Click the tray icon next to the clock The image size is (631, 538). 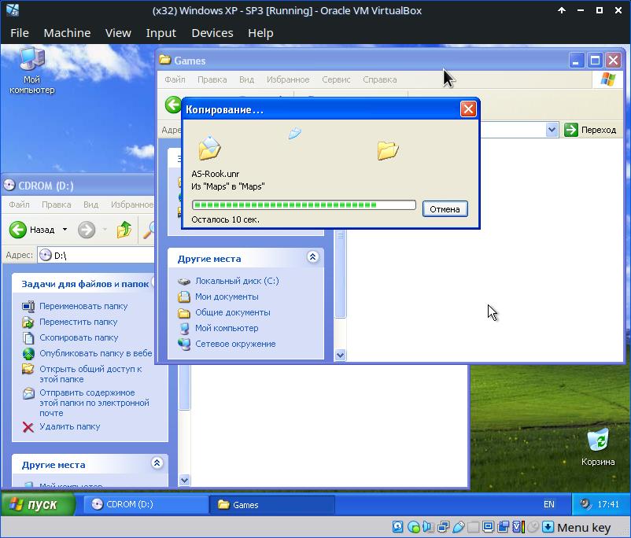tap(585, 504)
